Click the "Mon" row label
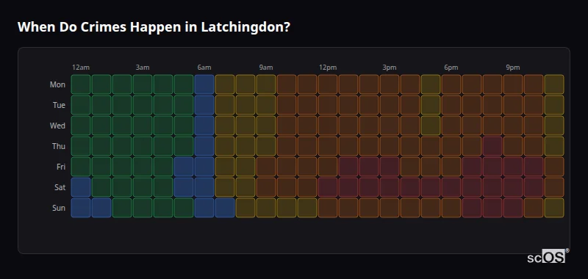Screen dimensions: 588x279 (x=57, y=84)
